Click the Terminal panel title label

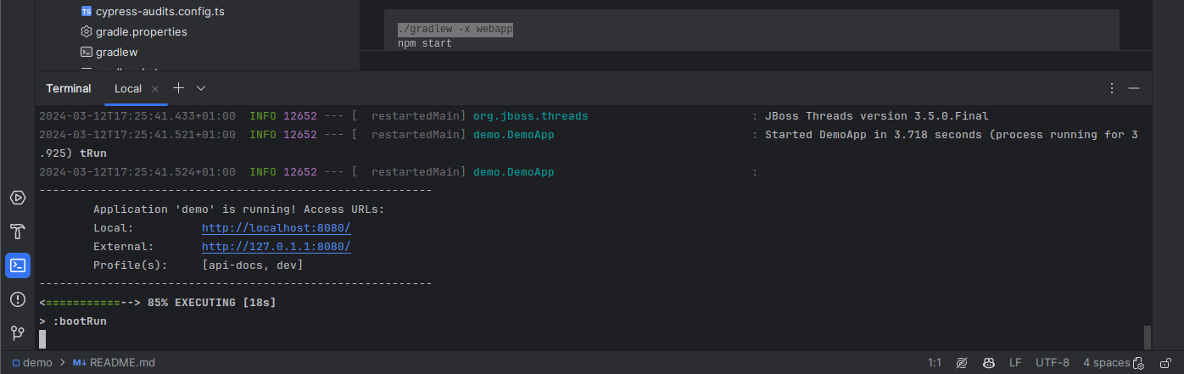point(69,88)
